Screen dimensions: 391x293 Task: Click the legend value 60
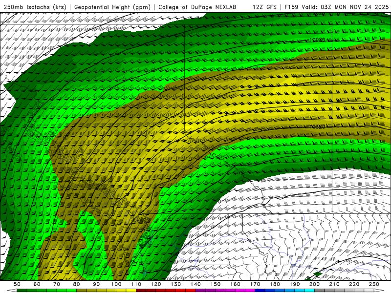37,284
